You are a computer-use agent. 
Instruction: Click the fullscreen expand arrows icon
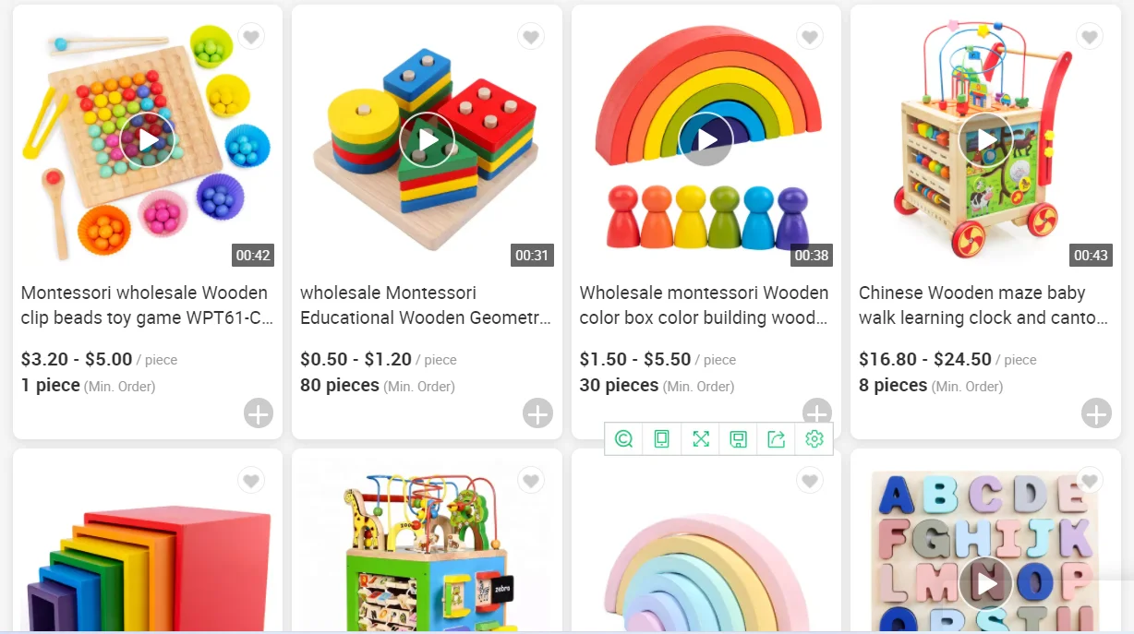pyautogui.click(x=701, y=439)
